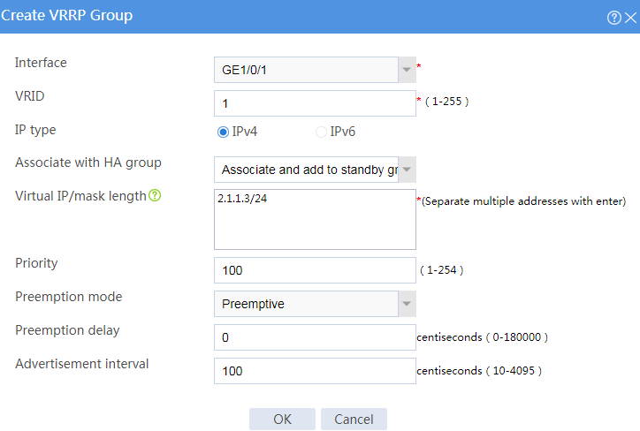This screenshot has width=640, height=431.
Task: Open the help icon in title bar
Action: [613, 18]
